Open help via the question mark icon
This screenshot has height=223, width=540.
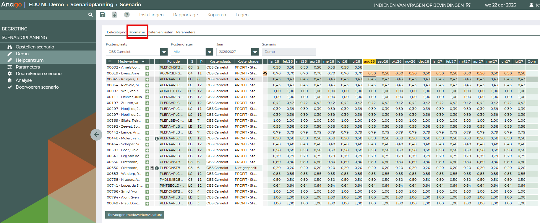127,15
